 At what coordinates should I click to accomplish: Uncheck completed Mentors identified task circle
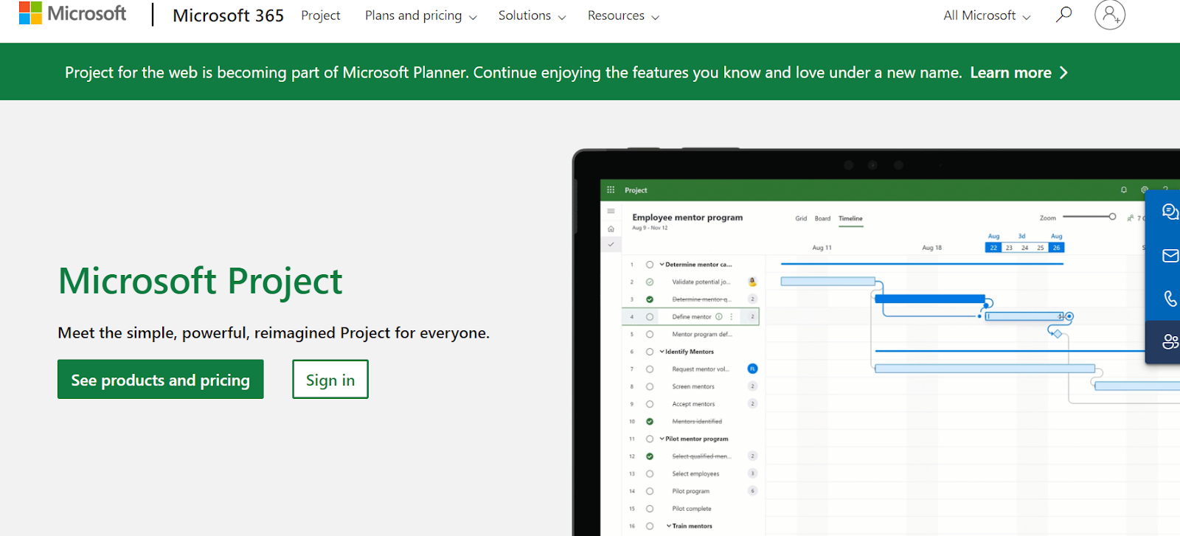pos(650,422)
